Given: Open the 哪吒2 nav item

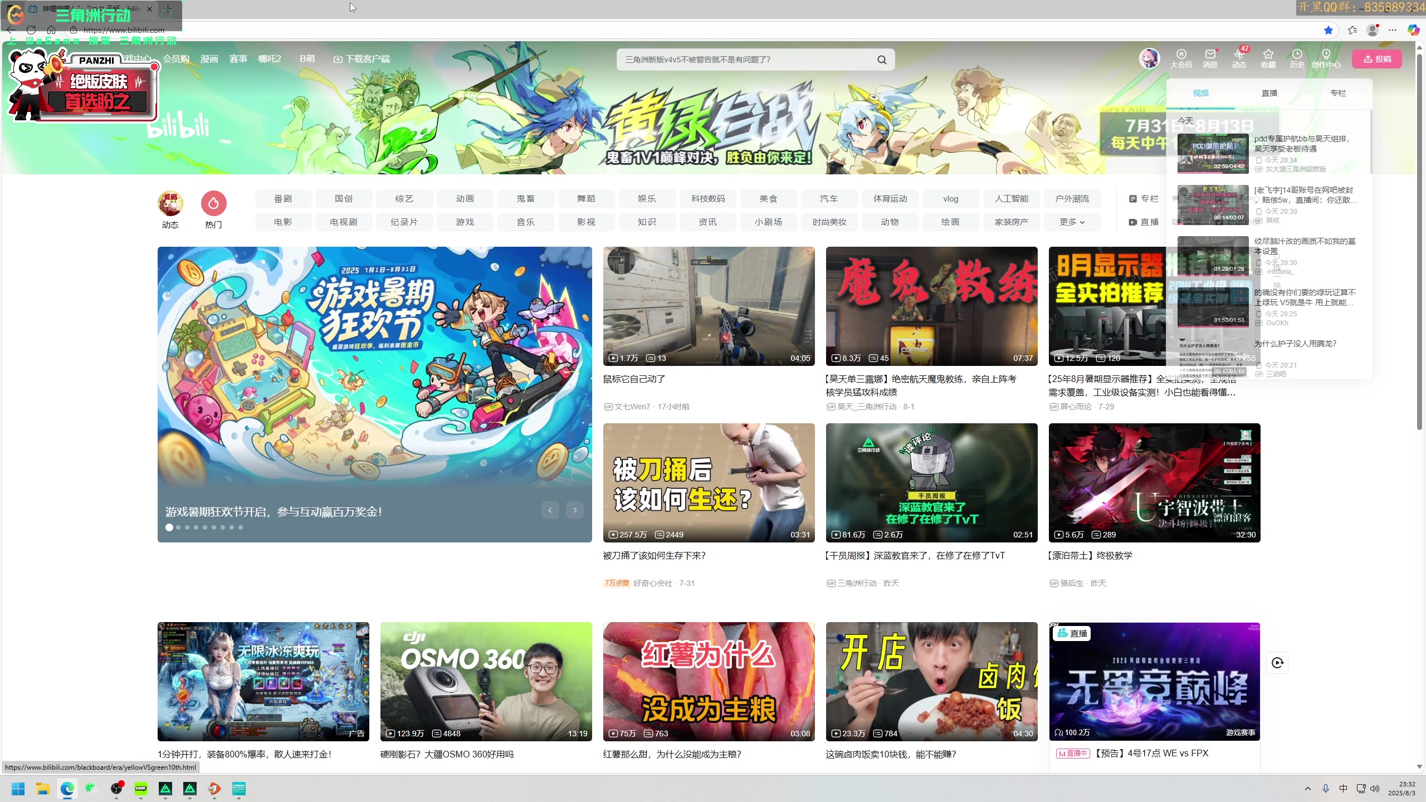Looking at the screenshot, I should [x=270, y=59].
